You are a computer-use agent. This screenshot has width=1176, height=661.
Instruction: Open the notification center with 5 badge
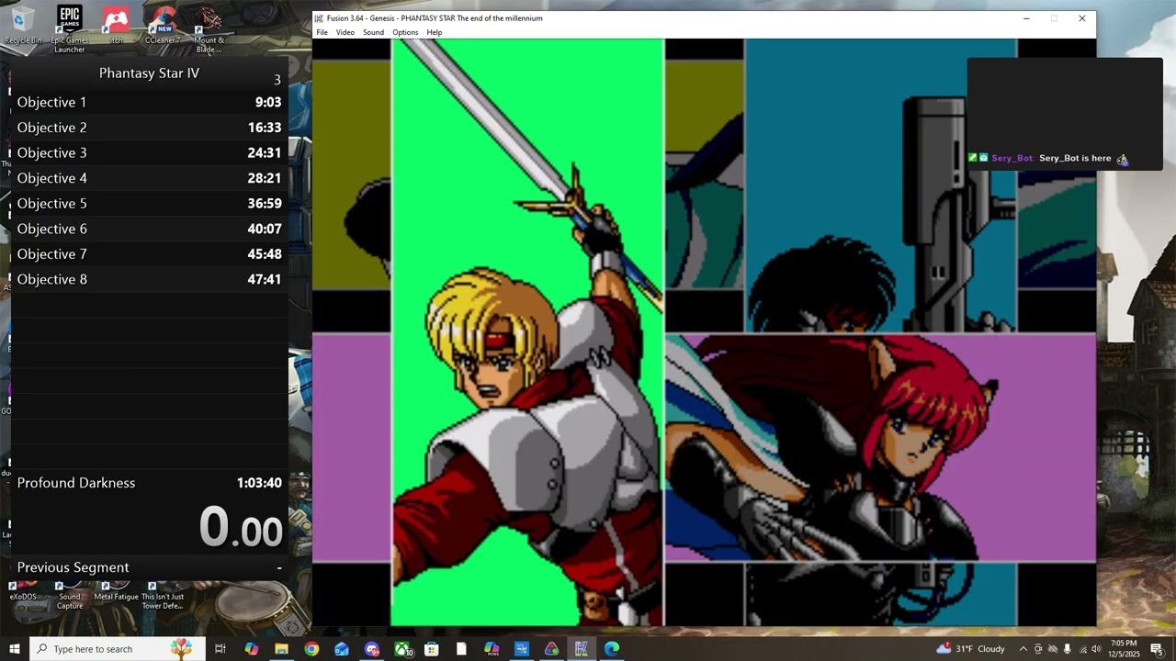click(x=1158, y=649)
